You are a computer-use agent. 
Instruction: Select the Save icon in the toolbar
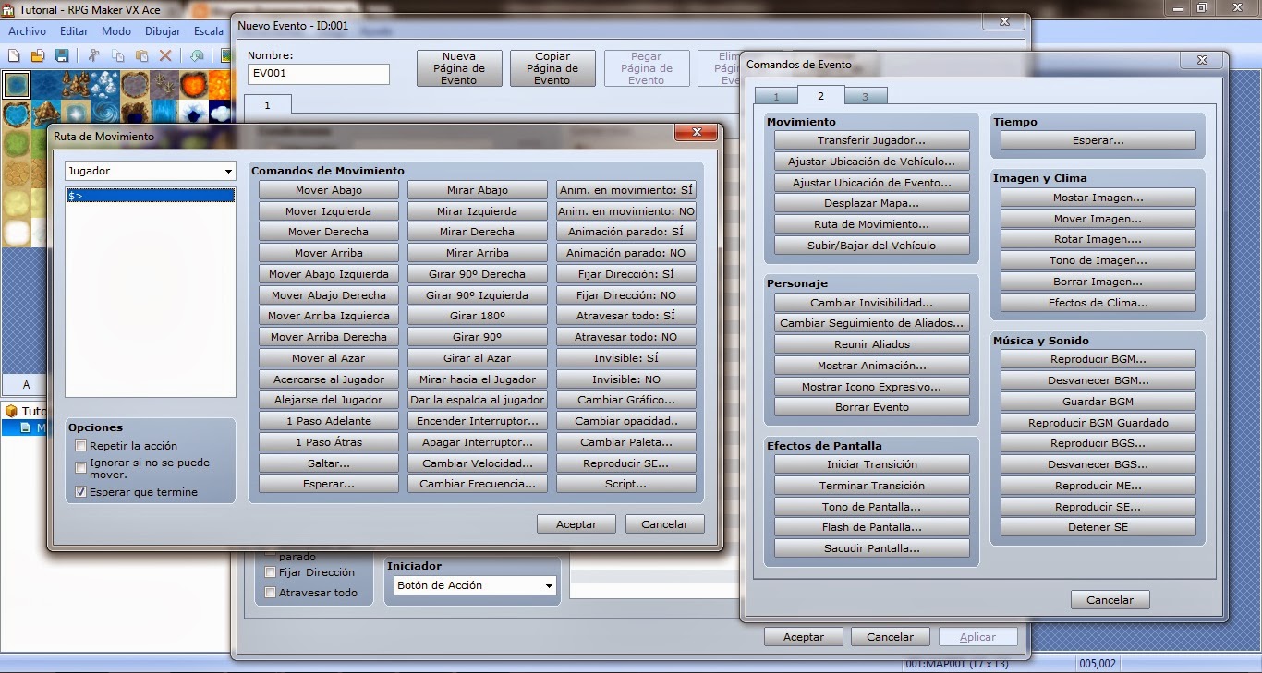61,55
